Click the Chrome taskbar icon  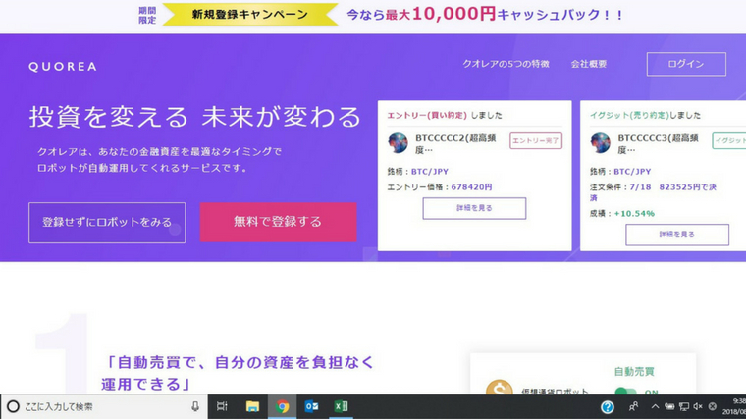tap(282, 406)
